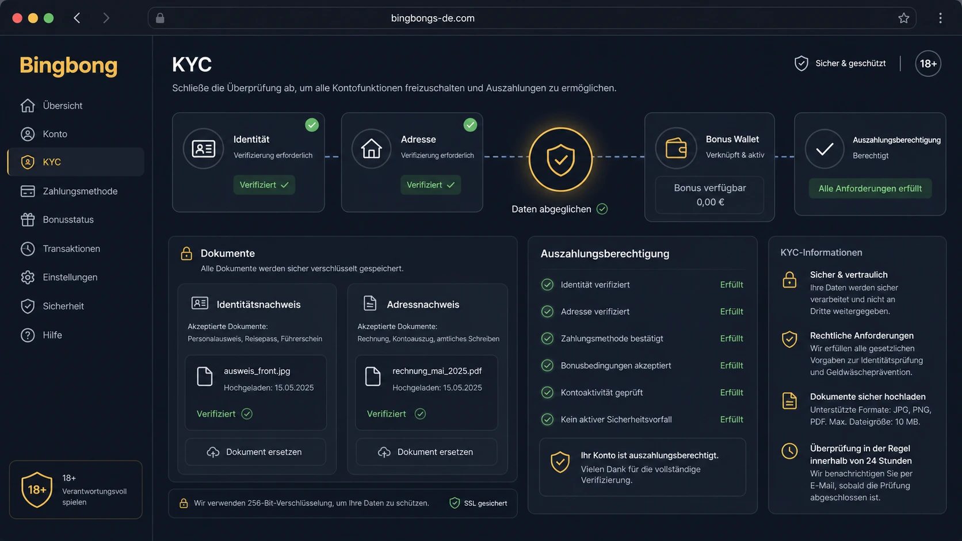The image size is (962, 541).
Task: Click the central golden shield icon
Action: 560,159
